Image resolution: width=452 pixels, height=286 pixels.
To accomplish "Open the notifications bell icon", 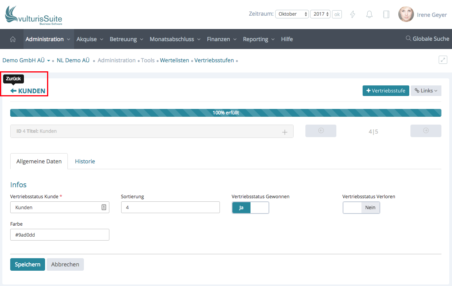I will [369, 14].
